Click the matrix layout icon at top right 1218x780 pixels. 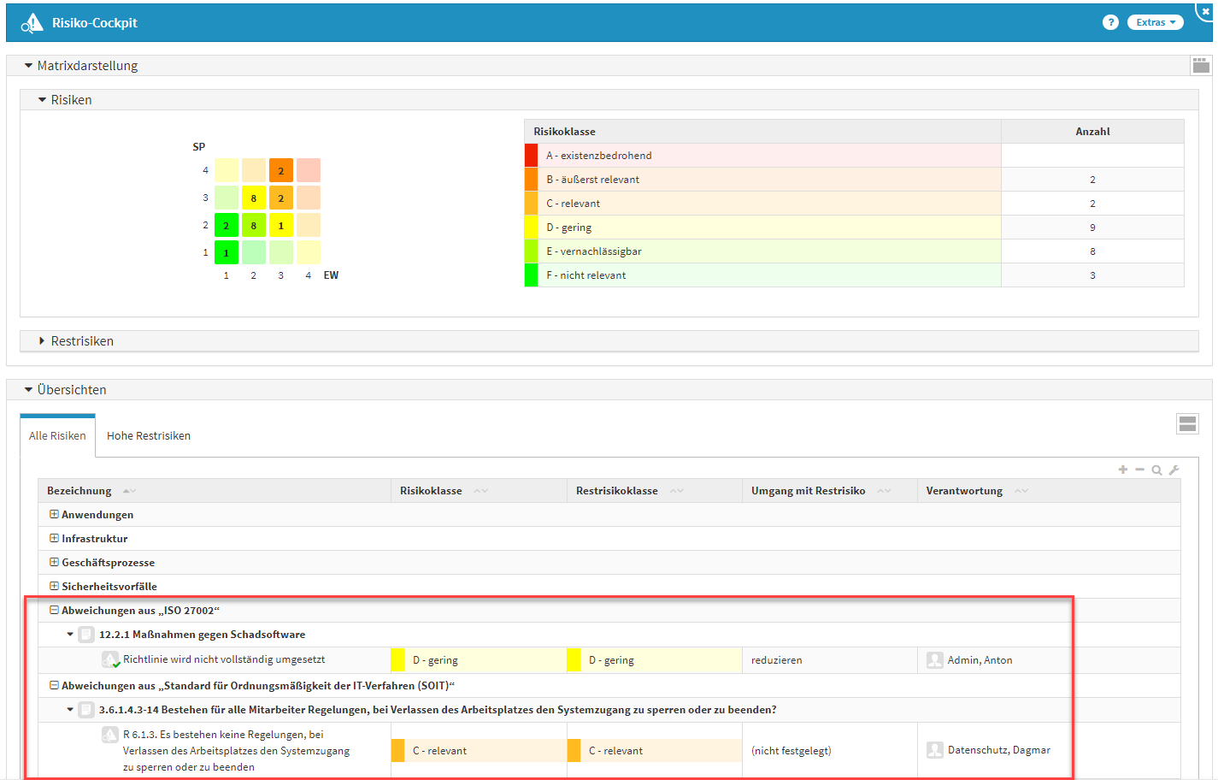pos(1201,66)
